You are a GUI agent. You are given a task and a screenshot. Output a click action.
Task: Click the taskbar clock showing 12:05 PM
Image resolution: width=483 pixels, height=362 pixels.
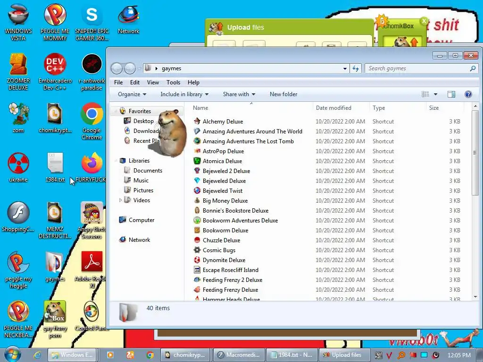[459, 355]
